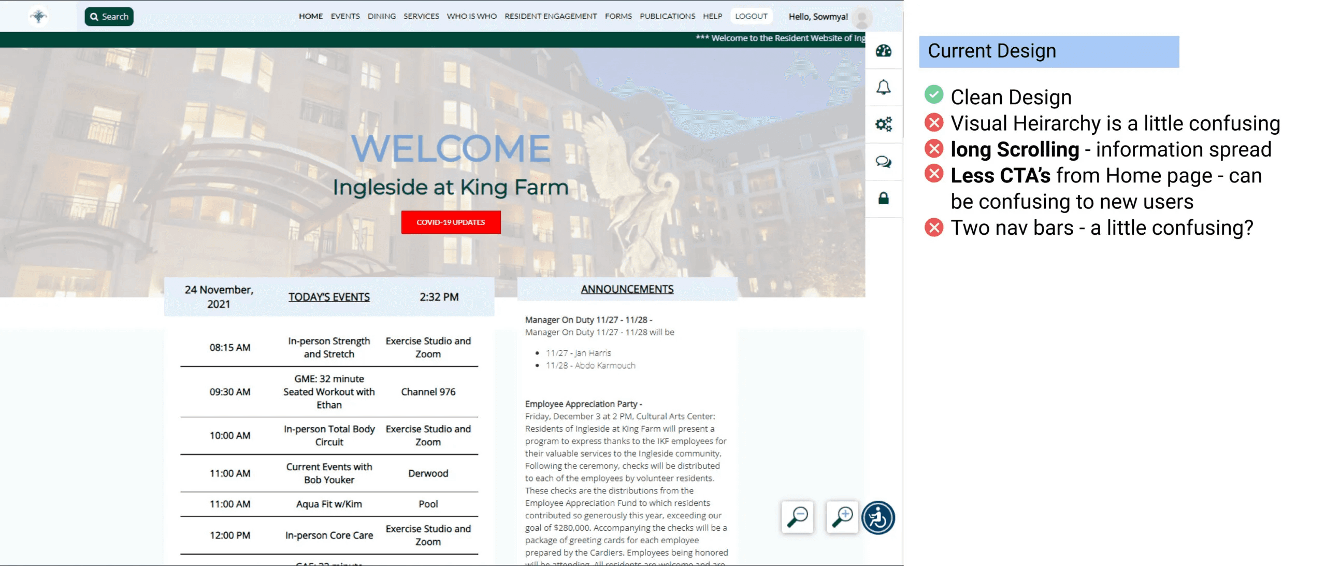This screenshot has height=566, width=1326.
Task: Open chat bubbles icon in sidebar
Action: [x=883, y=162]
